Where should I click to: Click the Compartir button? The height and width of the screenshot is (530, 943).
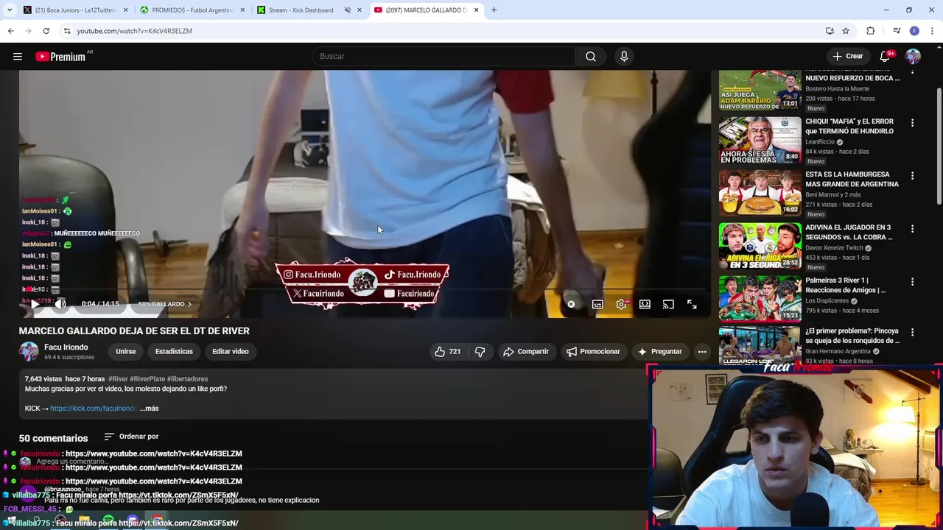click(526, 352)
